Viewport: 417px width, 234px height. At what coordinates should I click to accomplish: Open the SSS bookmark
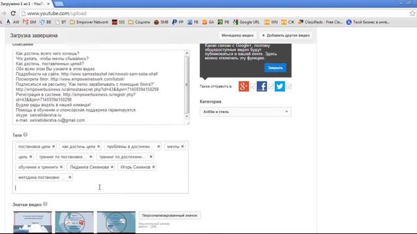coord(119,22)
